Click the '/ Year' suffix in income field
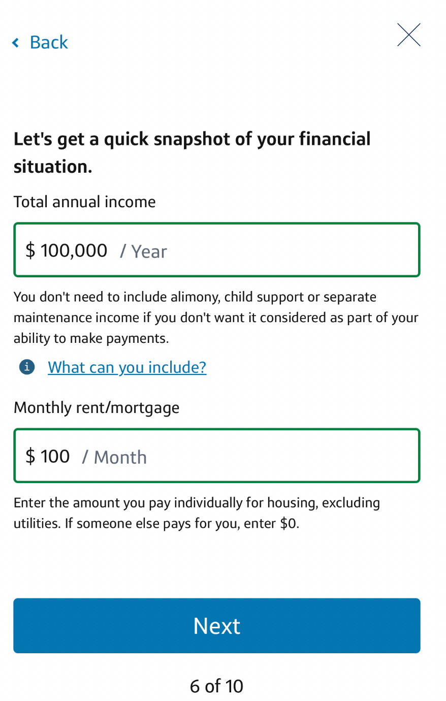The height and width of the screenshot is (701, 446). 144,251
